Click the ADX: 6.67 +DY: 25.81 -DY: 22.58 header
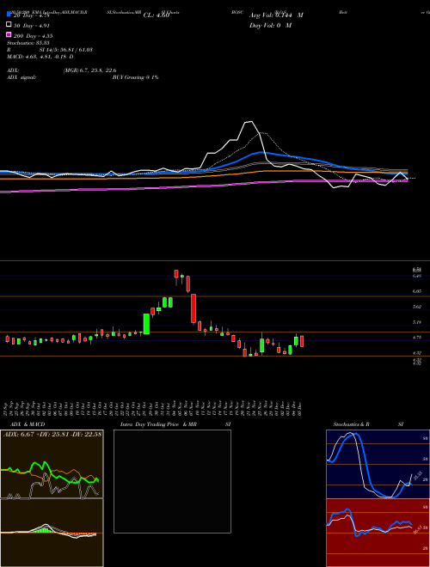 click(x=52, y=434)
